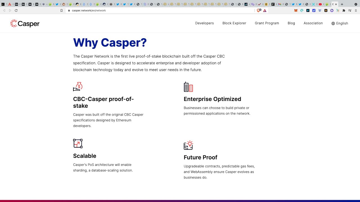Switch to the monkey-face favicon tab
Image resolution: width=360 pixels, height=202 pixels.
click(64, 4)
